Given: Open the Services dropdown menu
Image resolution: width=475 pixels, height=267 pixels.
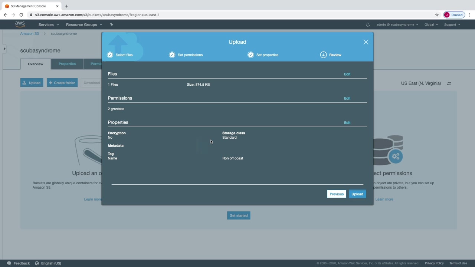Looking at the screenshot, I should tap(49, 24).
